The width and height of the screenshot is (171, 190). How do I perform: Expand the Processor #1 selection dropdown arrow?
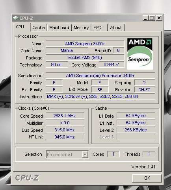pos(85,155)
